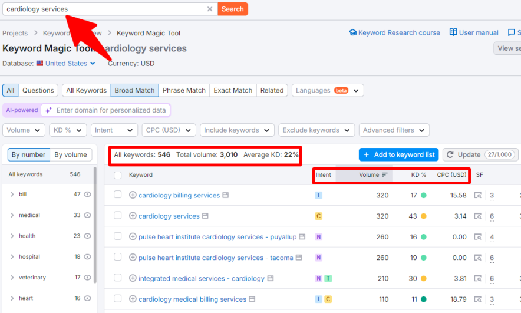Screen dimensions: 521x313
Task: Expand the 'bill' keyword group
Action: click(12, 195)
